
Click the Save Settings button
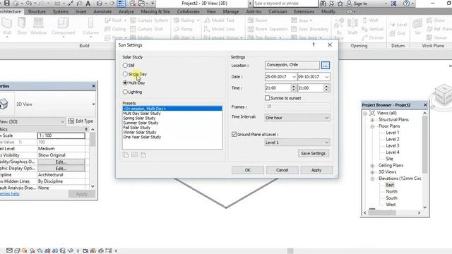[313, 153]
